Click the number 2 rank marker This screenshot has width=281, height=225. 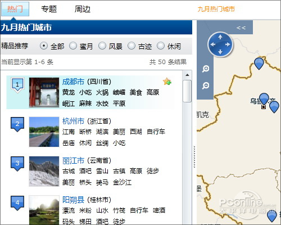pyautogui.click(x=17, y=124)
